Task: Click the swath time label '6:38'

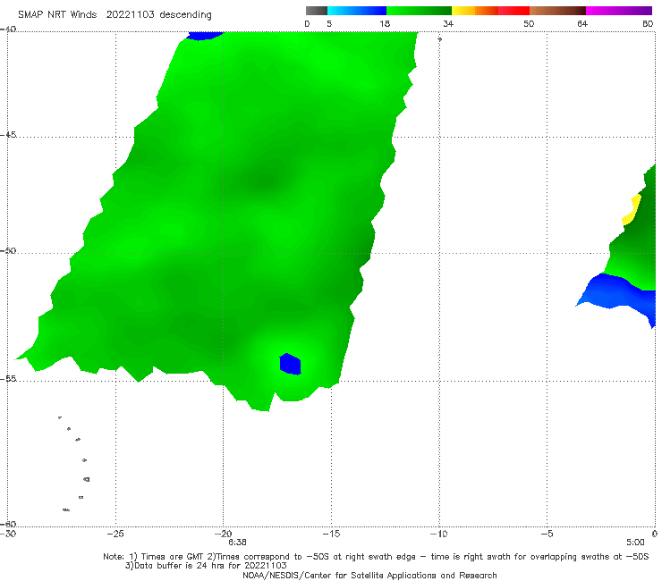Action: click(x=237, y=543)
